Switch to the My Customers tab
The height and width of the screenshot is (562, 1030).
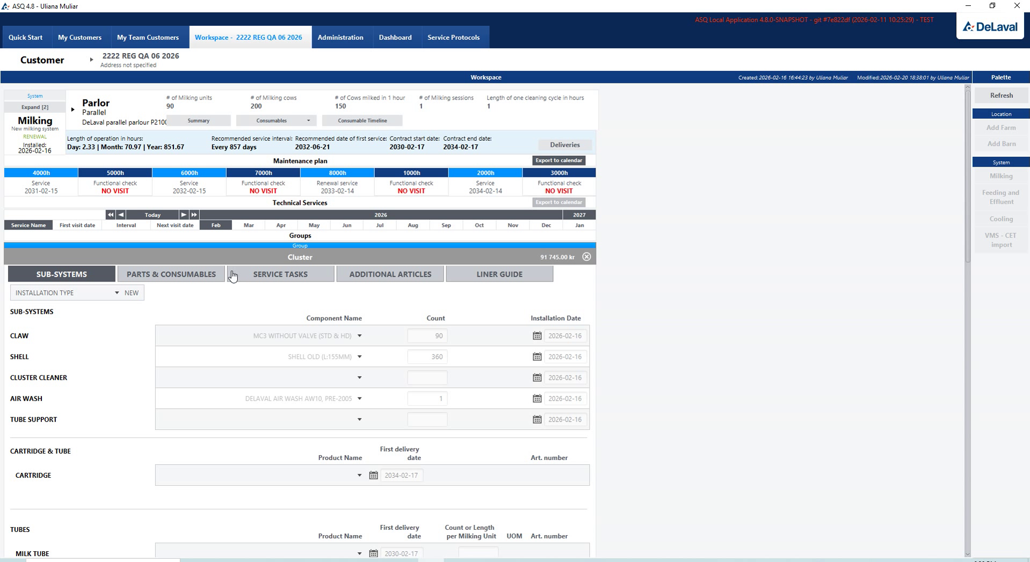click(79, 38)
